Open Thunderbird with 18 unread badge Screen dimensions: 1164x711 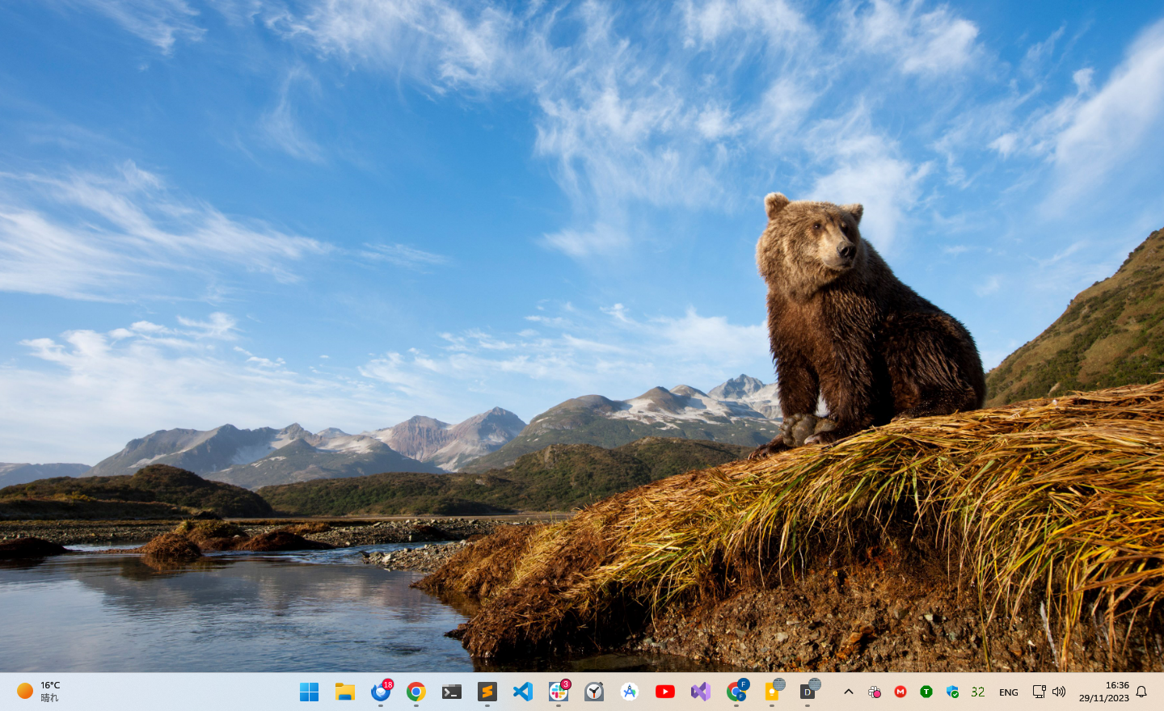[381, 692]
